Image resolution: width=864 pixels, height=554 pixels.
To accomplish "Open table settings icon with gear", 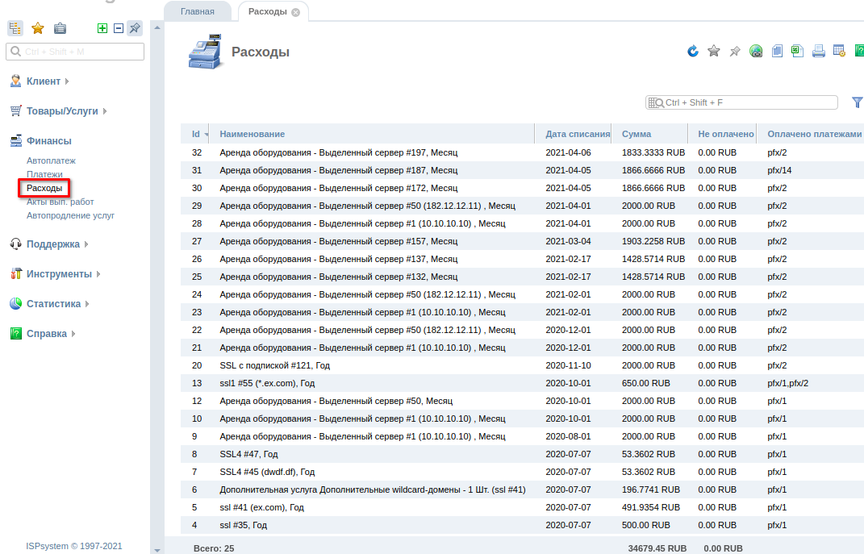I will (x=839, y=52).
